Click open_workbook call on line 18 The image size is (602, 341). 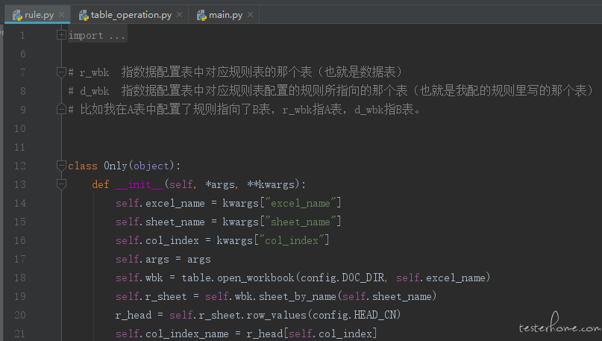click(x=255, y=278)
